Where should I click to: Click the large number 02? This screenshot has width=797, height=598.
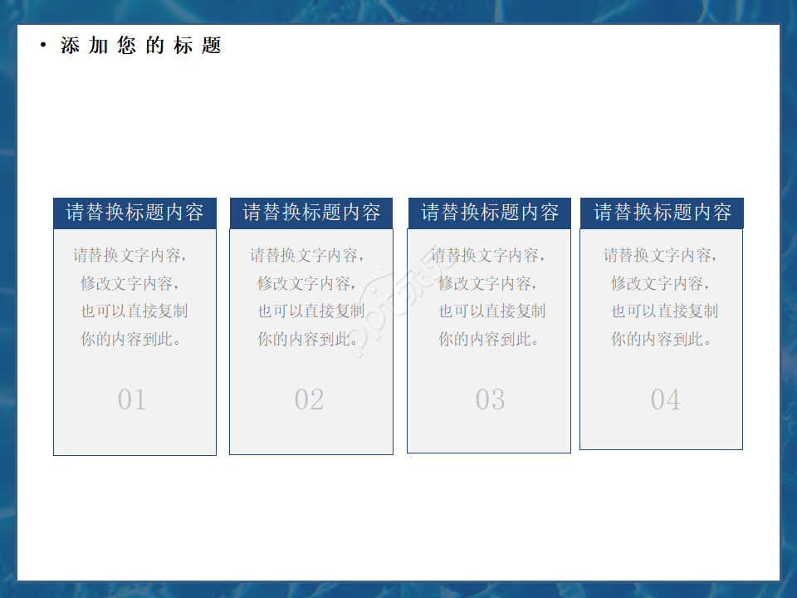309,399
